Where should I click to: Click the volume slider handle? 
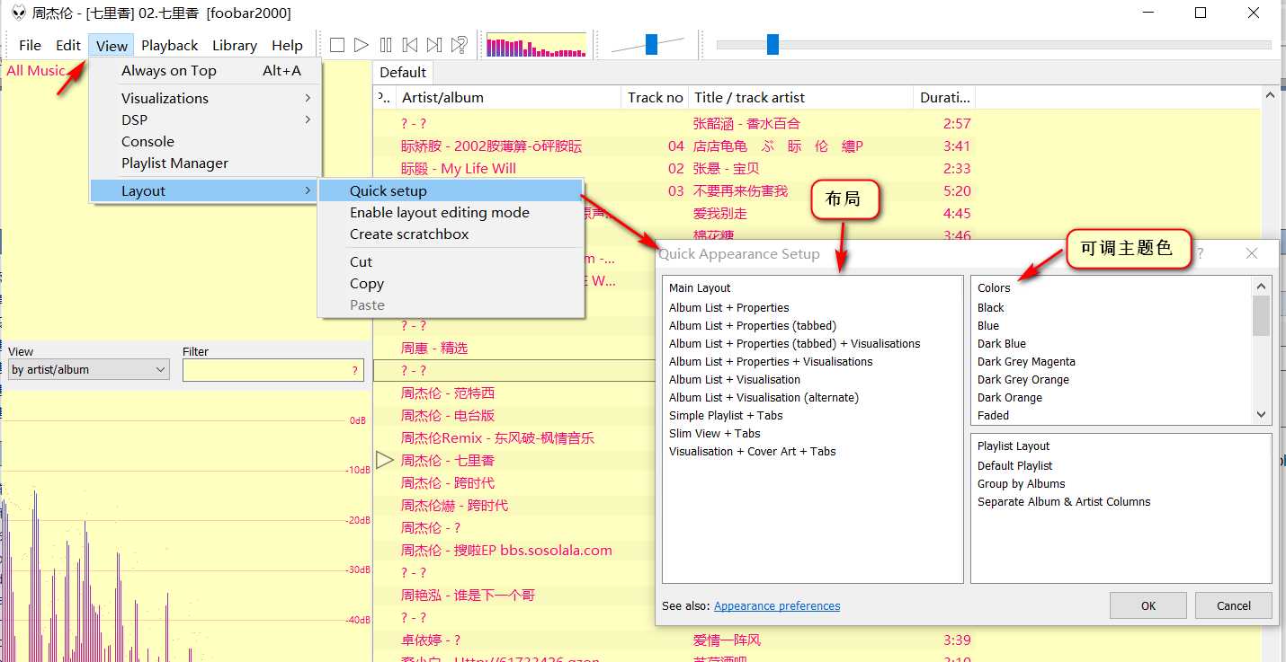(x=651, y=44)
